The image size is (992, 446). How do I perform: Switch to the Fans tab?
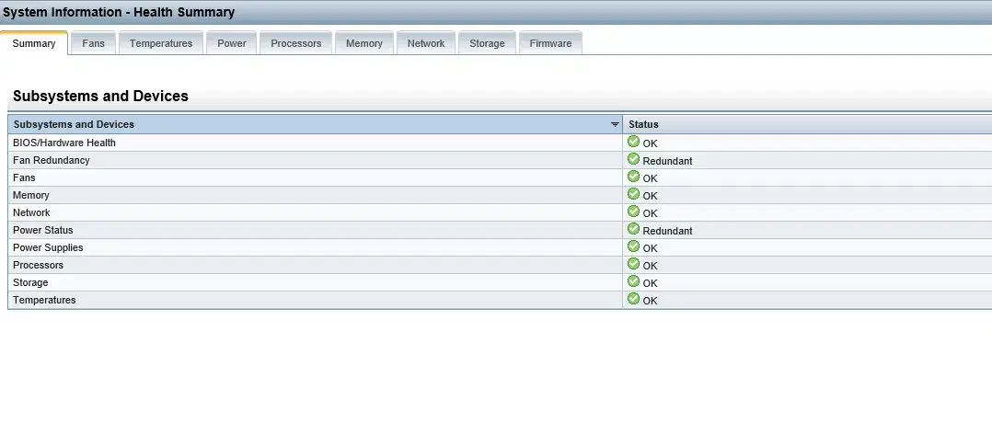(93, 43)
